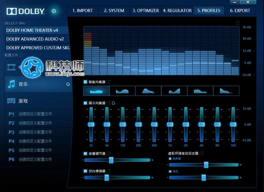
Task: Click the plus icon of 耳机 surround slider
Action: click(241, 177)
